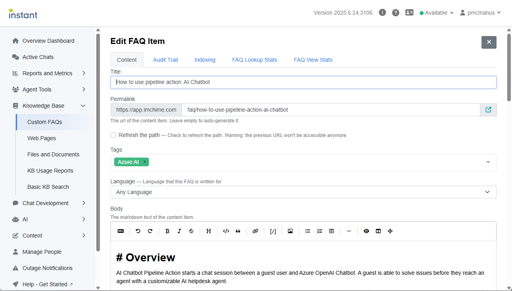Expand Chat Development menu
Image resolution: width=512 pixels, height=291 pixels.
pyautogui.click(x=84, y=203)
